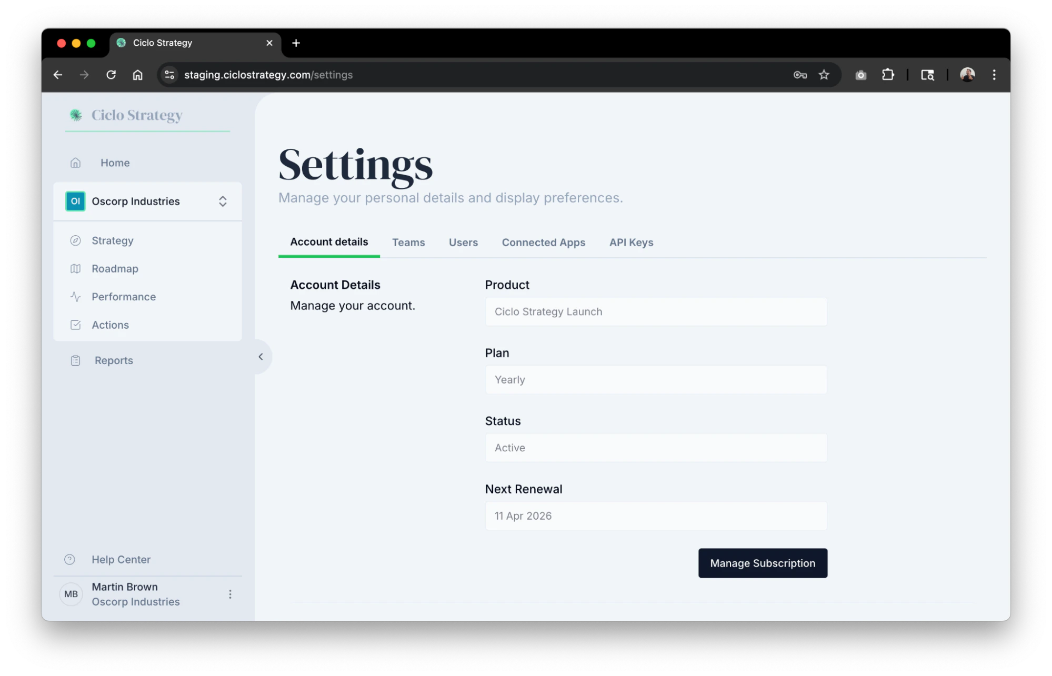Click the camera extension icon
1052x676 pixels.
coord(861,75)
